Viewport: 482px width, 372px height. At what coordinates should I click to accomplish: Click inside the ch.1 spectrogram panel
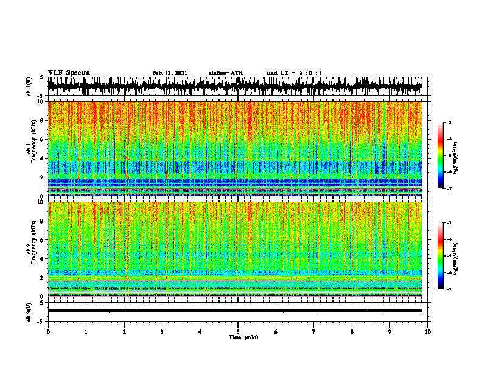[235, 148]
